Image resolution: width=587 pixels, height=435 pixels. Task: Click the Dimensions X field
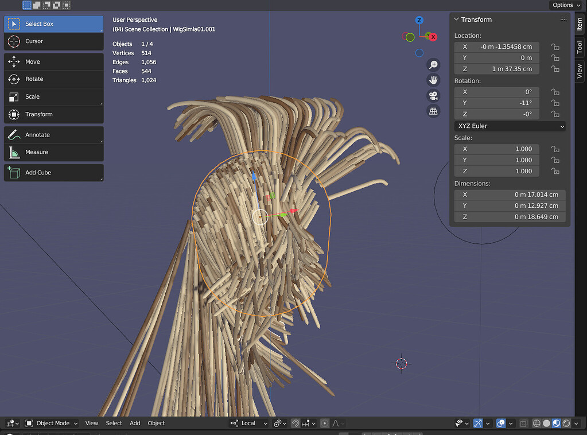[510, 195]
